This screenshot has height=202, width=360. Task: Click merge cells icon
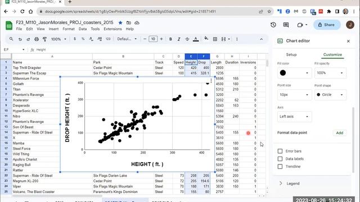click(223, 39)
